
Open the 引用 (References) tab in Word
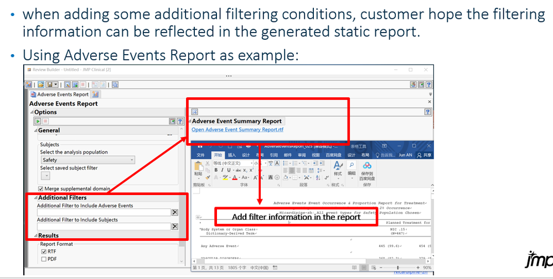(x=273, y=155)
